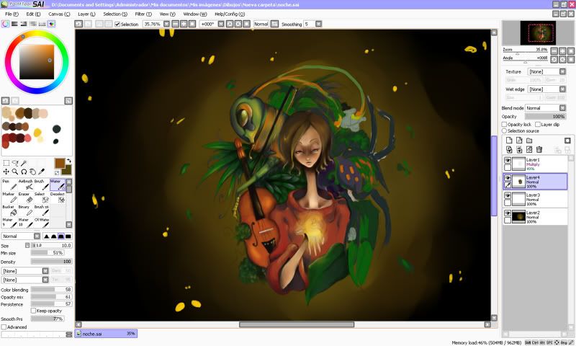Pick the rectangular selection tool

tap(6, 163)
